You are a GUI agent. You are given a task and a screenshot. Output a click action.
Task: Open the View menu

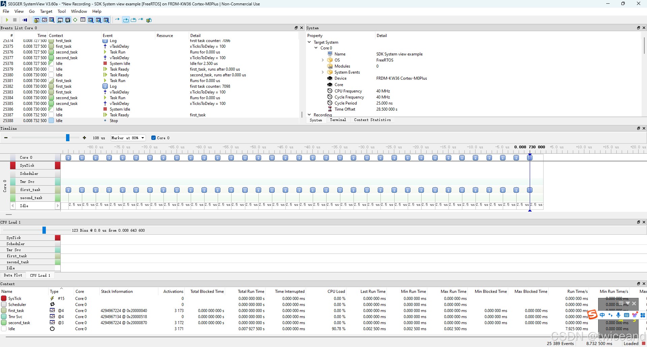[x=19, y=11]
